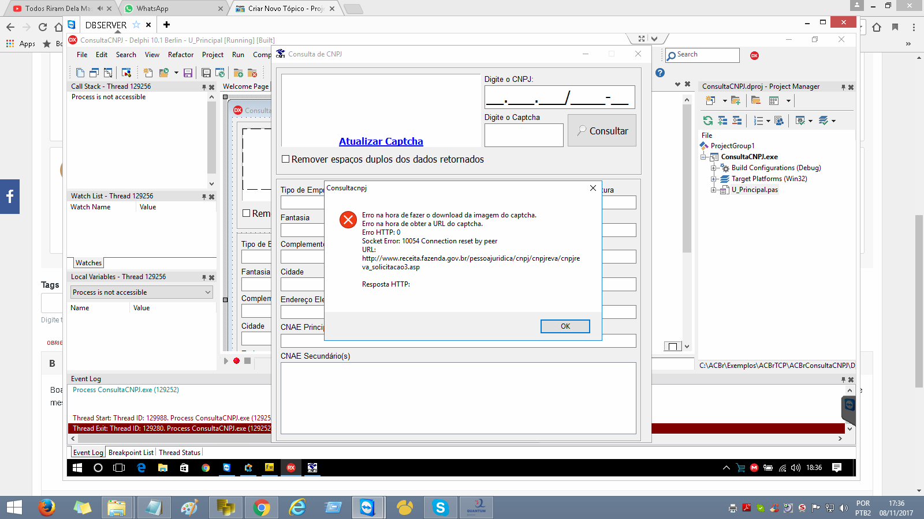The height and width of the screenshot is (519, 924).
Task: Click the Collapse all nodes icon
Action: point(737,121)
